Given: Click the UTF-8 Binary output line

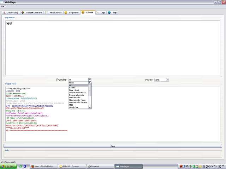Looking at the screenshot, I should (20, 118).
